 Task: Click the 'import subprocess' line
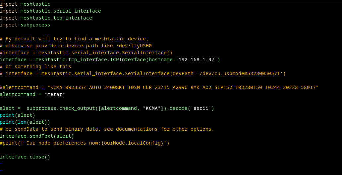click(x=25, y=25)
